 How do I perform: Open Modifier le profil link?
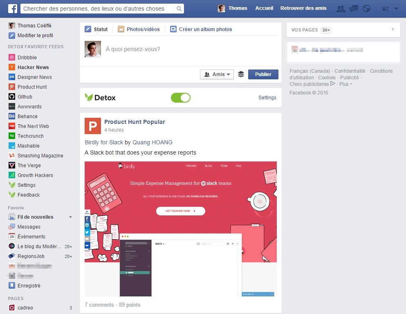[x=35, y=36]
